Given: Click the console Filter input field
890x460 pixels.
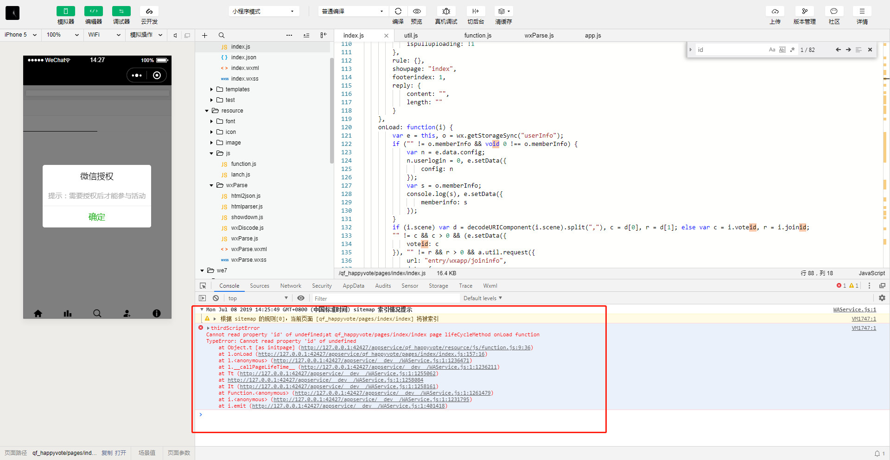Looking at the screenshot, I should click(x=385, y=299).
